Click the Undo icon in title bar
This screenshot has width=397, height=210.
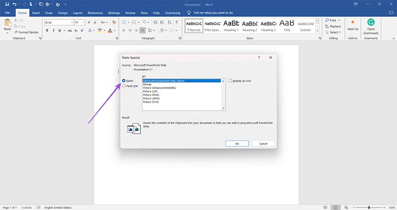14,4
